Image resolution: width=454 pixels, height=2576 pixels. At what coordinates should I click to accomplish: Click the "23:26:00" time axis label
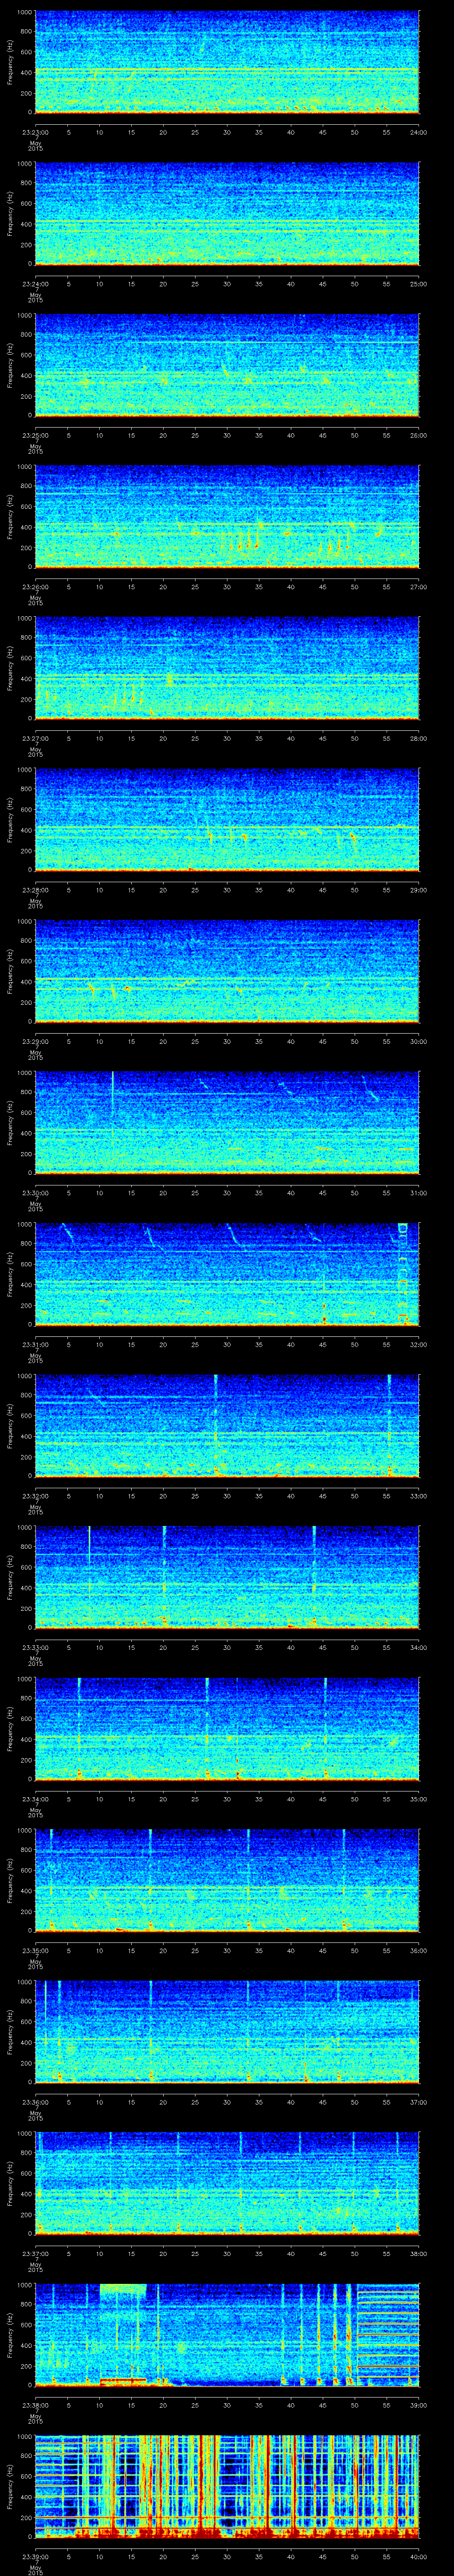(35, 587)
